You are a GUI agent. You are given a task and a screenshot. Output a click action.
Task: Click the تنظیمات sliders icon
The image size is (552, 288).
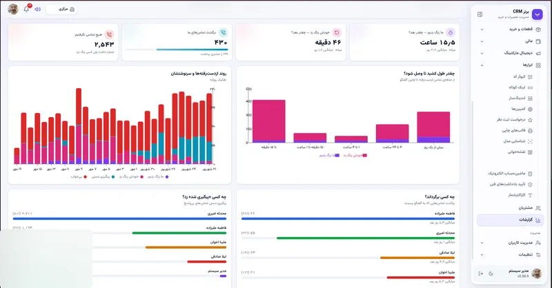click(538, 255)
